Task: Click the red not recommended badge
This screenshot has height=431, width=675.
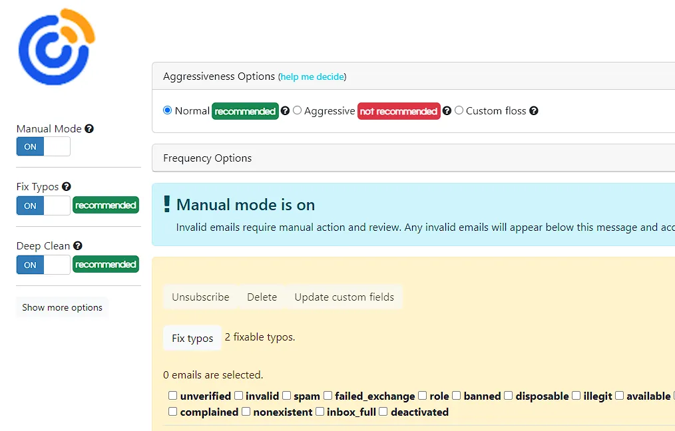Action: pos(399,111)
